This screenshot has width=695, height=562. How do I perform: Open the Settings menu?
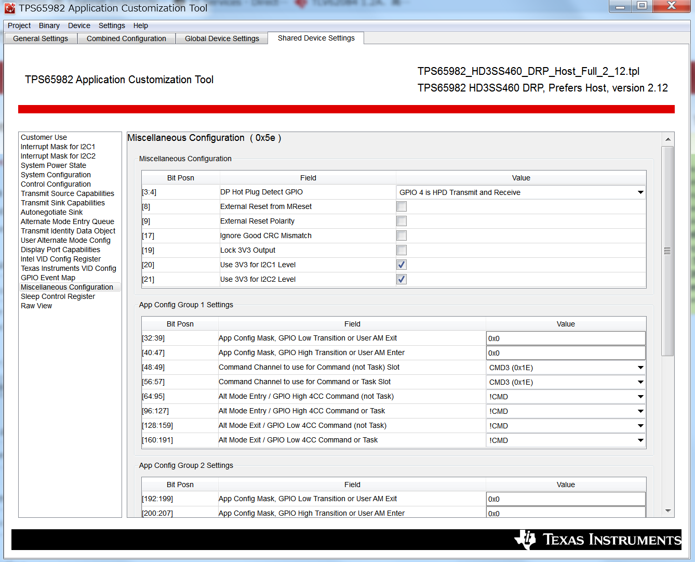point(112,25)
